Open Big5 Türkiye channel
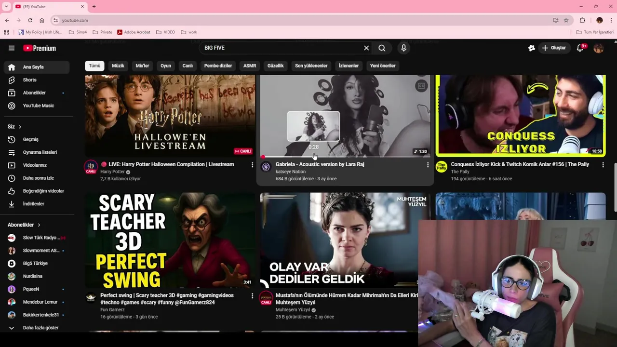The height and width of the screenshot is (347, 617). 37,264
